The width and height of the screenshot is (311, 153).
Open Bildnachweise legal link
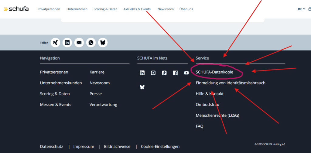117,146
